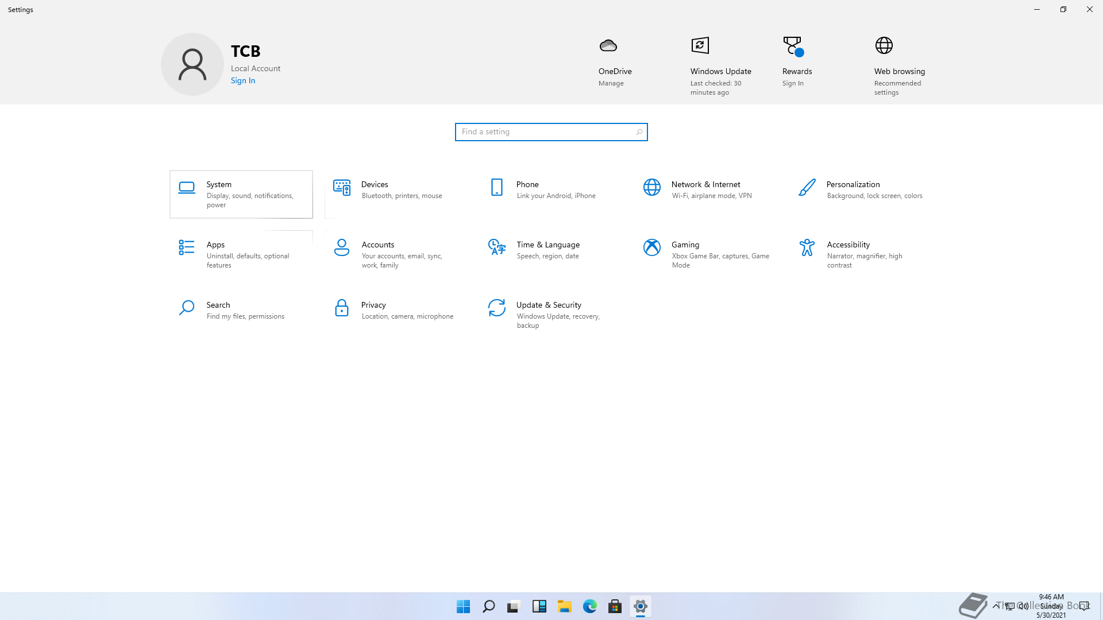
Task: Open the Apps list icon
Action: pyautogui.click(x=186, y=247)
